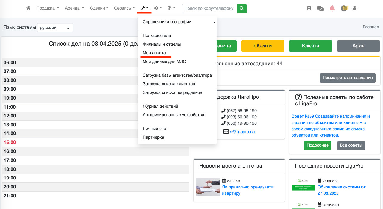The image size is (383, 209).
Task: Show notifications via bell icon
Action: [x=332, y=8]
